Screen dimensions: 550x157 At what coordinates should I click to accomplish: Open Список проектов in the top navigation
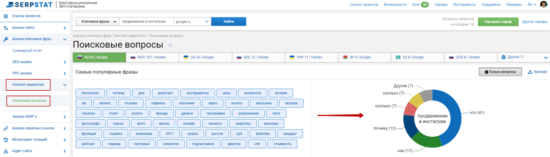tap(364, 4)
